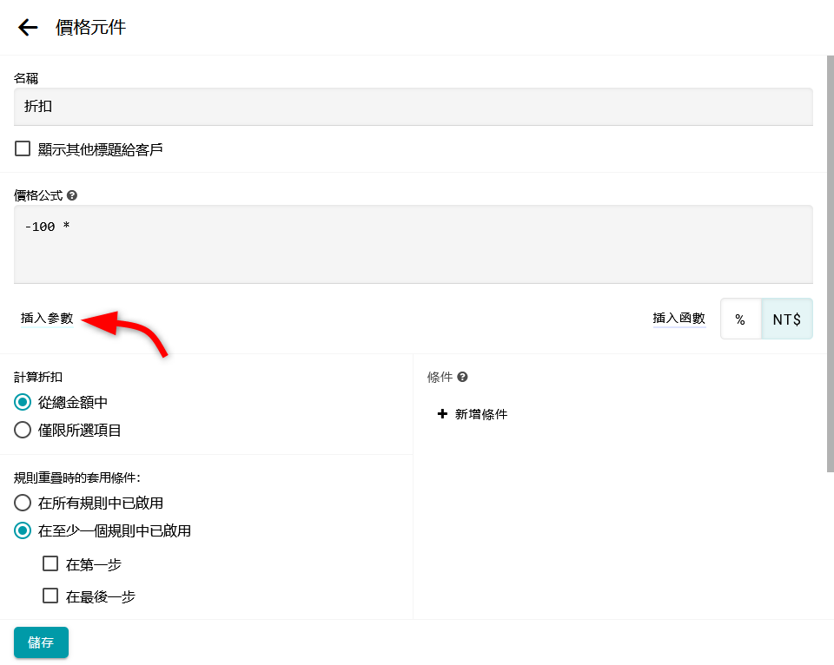Choose 在所有規則中已啟用 radio option
834x665 pixels.
[x=23, y=503]
